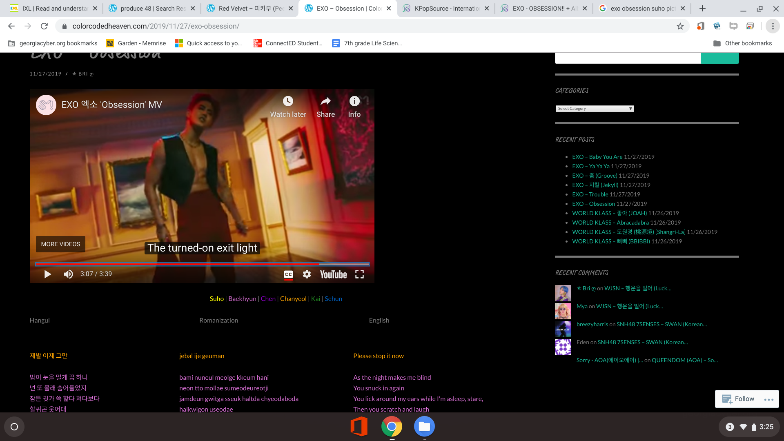This screenshot has width=784, height=441.
Task: Bookmark this page with the star
Action: point(680,26)
